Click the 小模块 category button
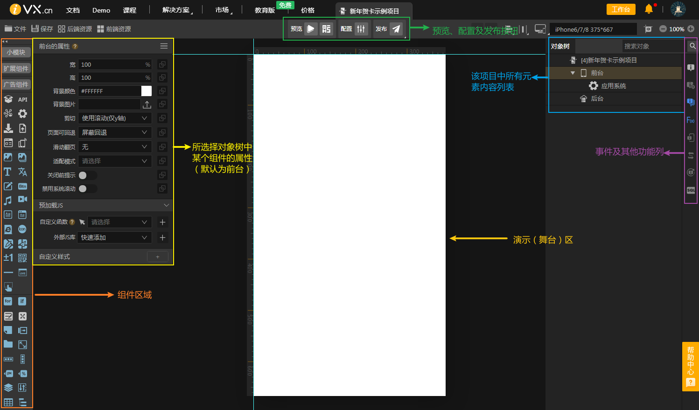Image resolution: width=699 pixels, height=410 pixels. pyautogui.click(x=16, y=52)
